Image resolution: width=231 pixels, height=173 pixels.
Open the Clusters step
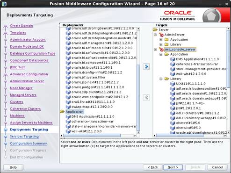click(x=16, y=102)
